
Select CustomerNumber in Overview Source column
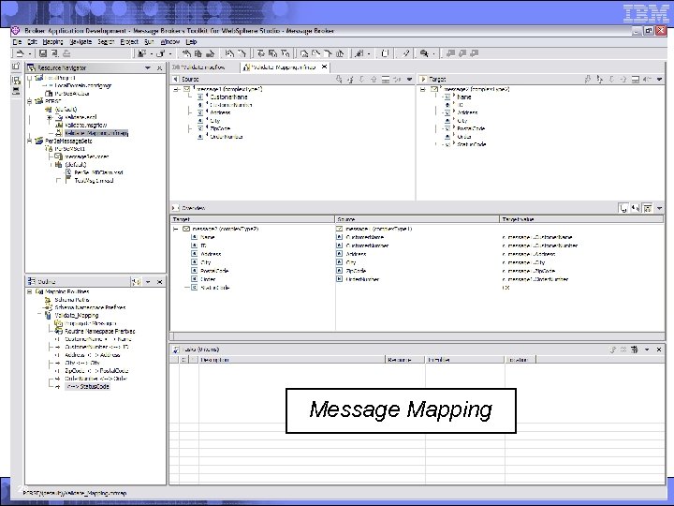pos(367,246)
